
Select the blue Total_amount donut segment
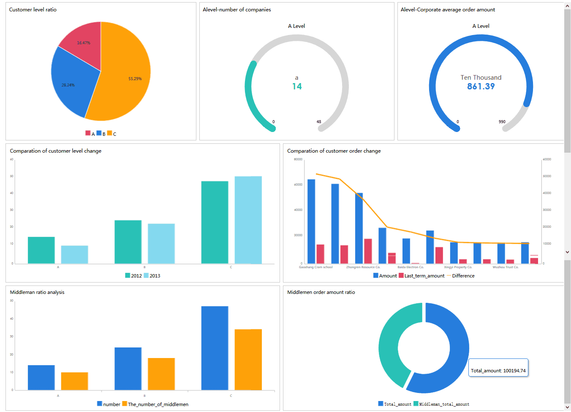point(459,348)
